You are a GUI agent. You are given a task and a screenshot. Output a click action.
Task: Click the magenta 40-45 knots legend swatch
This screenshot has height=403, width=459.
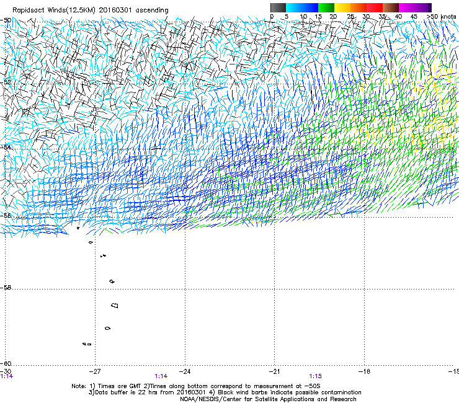click(x=407, y=7)
